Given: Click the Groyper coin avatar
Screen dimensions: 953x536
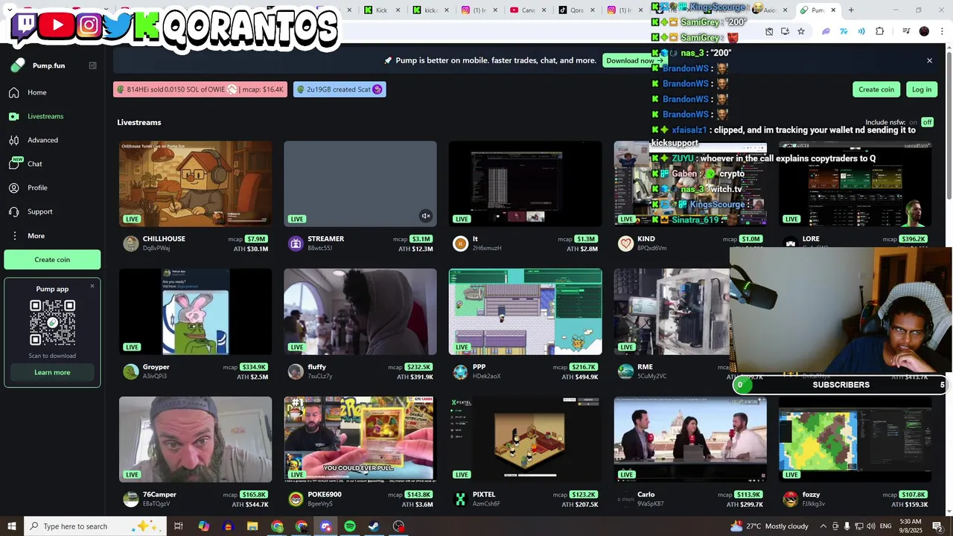Looking at the screenshot, I should tap(131, 371).
